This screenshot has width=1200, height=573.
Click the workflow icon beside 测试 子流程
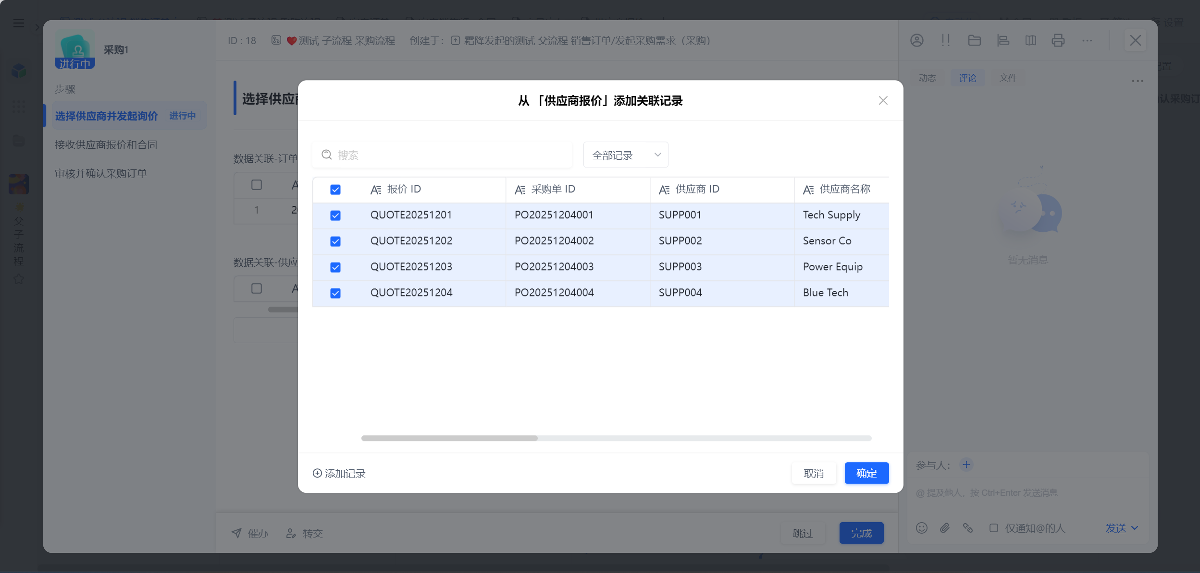[276, 40]
